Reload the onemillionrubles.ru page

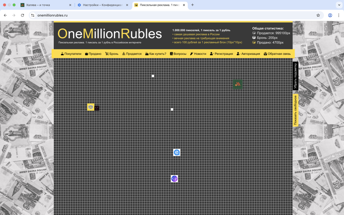tap(22, 15)
